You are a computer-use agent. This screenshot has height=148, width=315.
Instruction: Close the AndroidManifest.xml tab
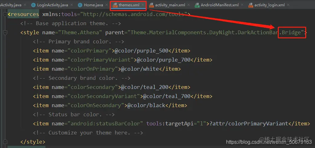tap(242, 5)
